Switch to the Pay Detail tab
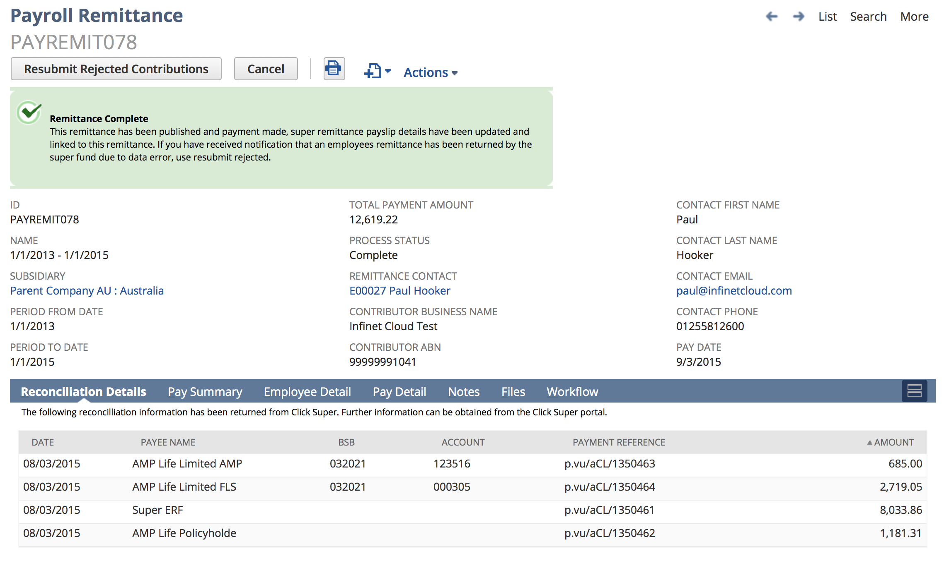Image resolution: width=944 pixels, height=561 pixels. click(399, 391)
